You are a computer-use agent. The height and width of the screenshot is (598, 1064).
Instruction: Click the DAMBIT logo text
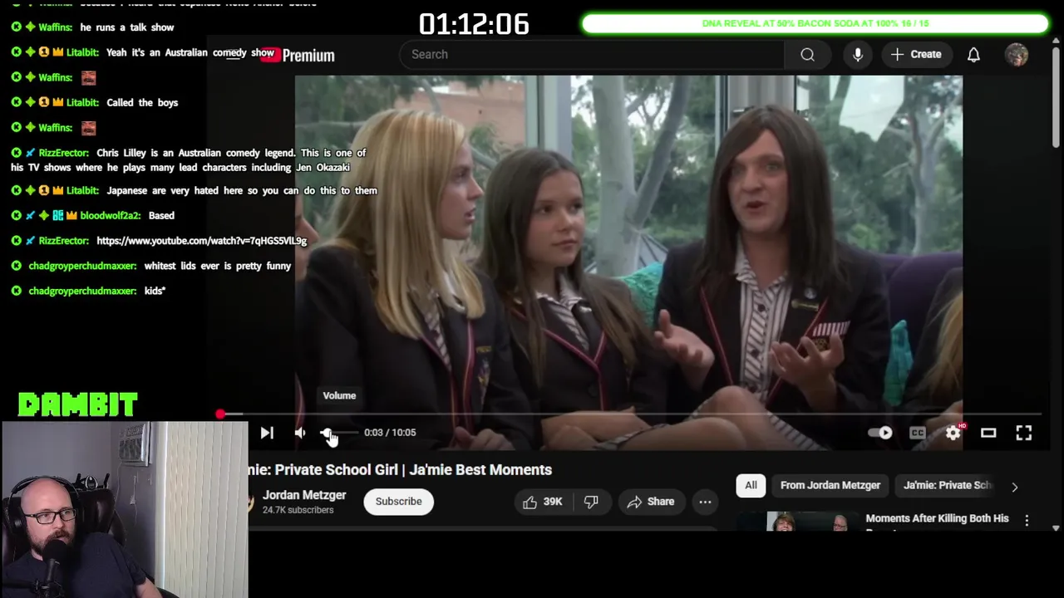click(77, 404)
